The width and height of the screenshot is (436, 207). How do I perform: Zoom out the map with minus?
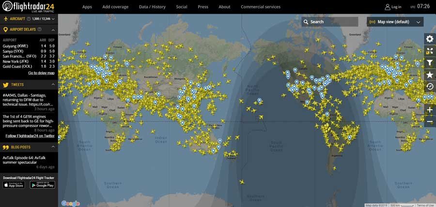(x=430, y=121)
